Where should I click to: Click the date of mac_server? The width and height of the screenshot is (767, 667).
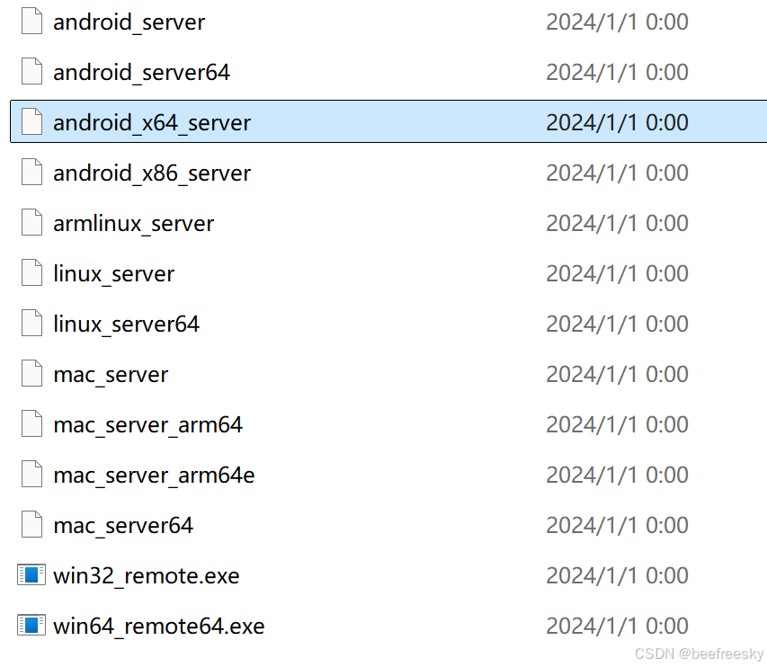[x=618, y=375]
